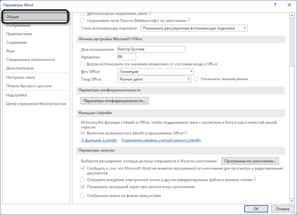Open the 'О функциях LinkedIn' link
Image resolution: width=297 pixels, height=215 pixels.
(x=99, y=140)
